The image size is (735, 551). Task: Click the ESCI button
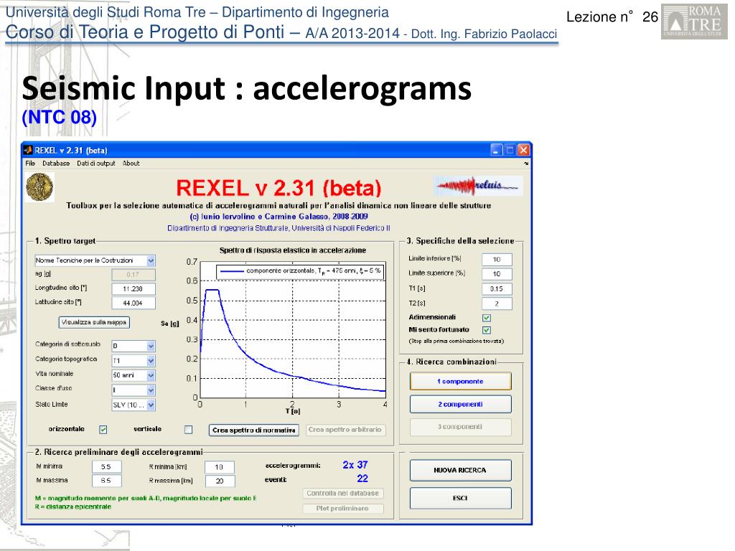coord(460,498)
